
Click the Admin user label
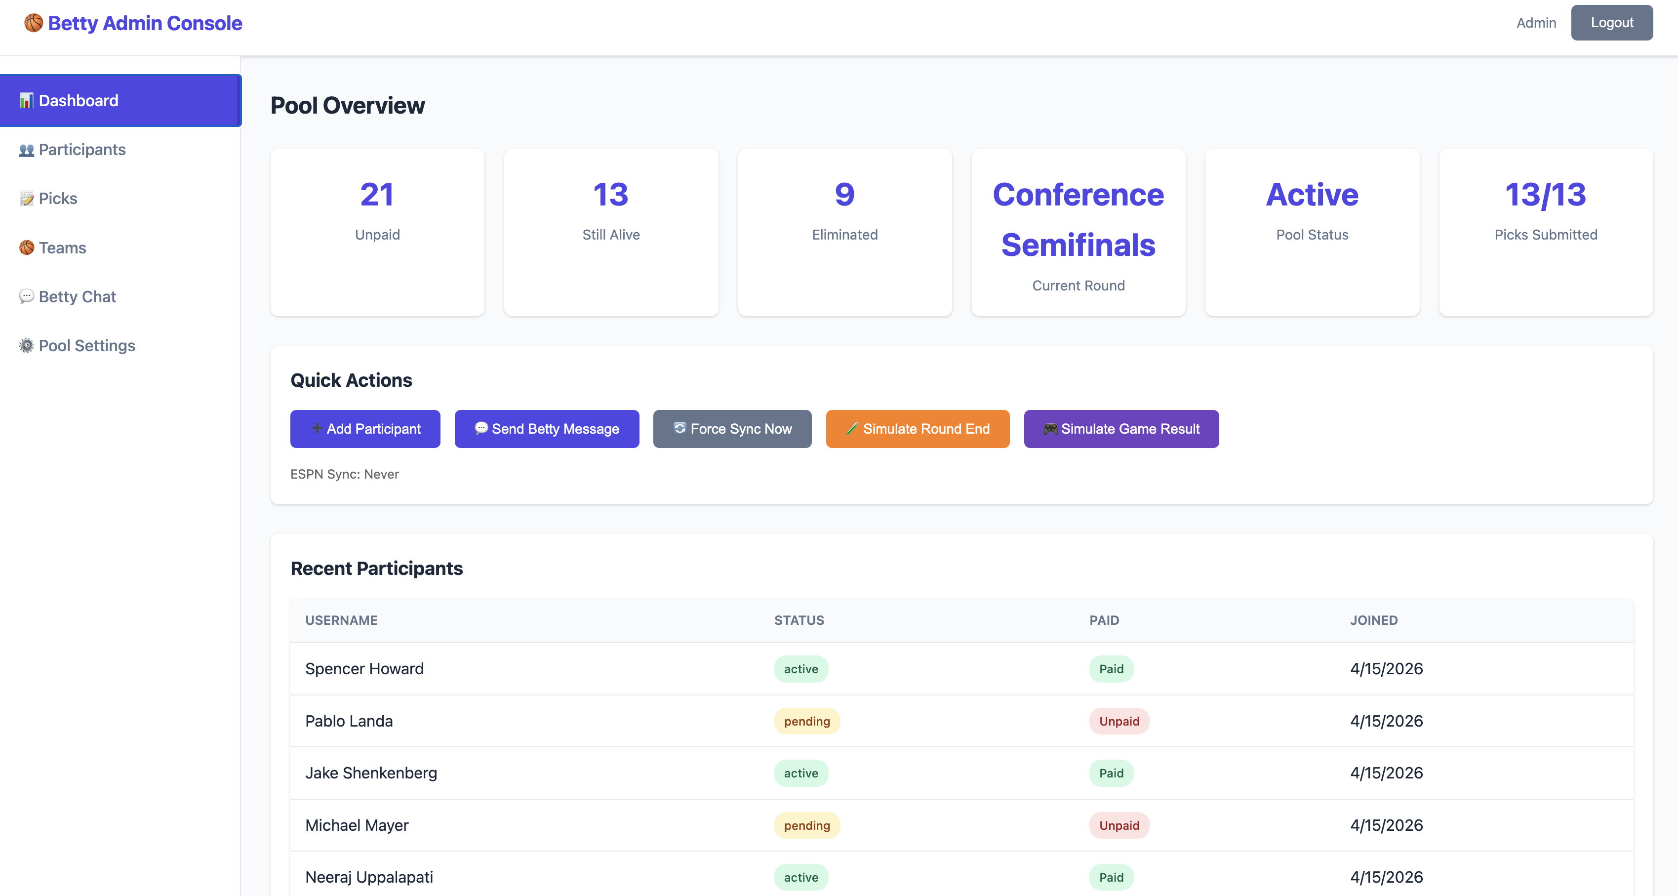tap(1536, 23)
